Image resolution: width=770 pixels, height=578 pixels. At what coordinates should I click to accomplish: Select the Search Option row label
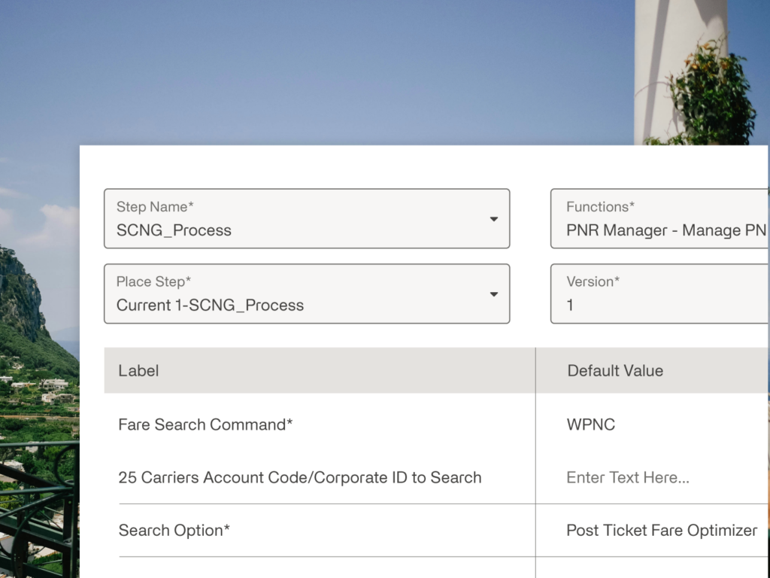[174, 531]
